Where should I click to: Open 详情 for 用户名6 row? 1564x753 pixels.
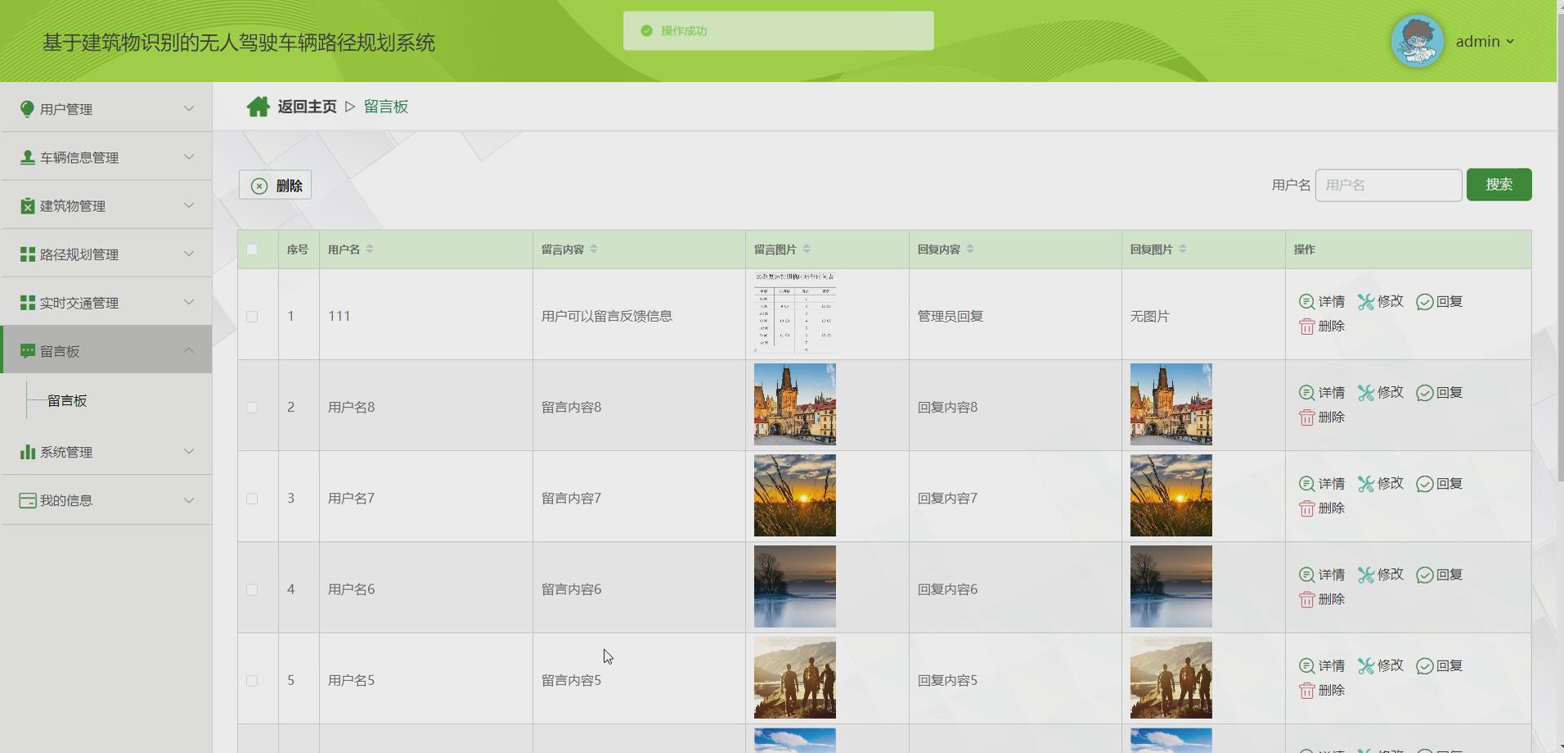click(x=1322, y=575)
